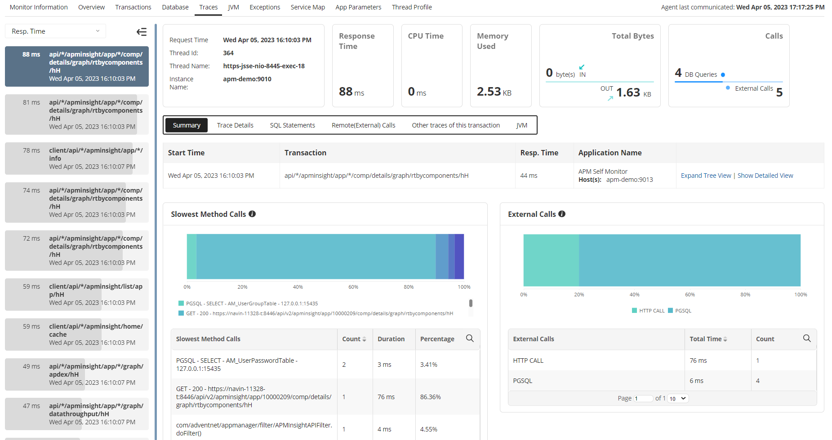832x440 pixels.
Task: Open search in Slowest Method Calls table
Action: coord(470,339)
